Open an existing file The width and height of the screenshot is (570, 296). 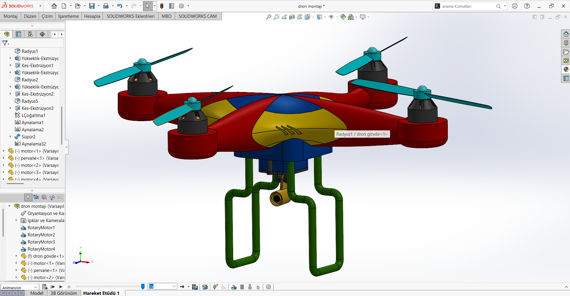pyautogui.click(x=78, y=6)
